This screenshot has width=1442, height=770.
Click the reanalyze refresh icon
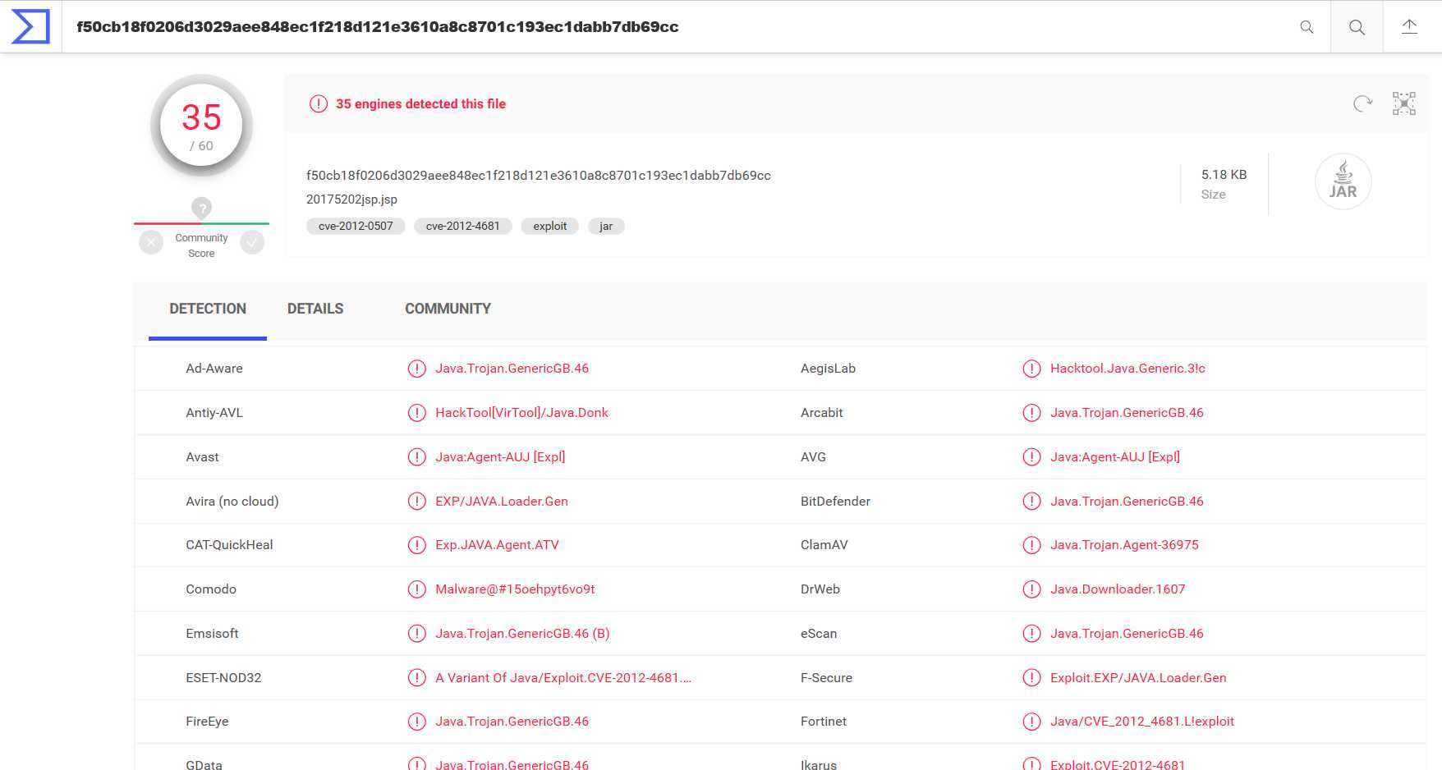(x=1362, y=103)
